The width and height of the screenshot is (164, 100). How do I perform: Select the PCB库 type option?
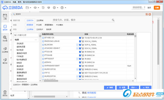[x=39, y=25]
